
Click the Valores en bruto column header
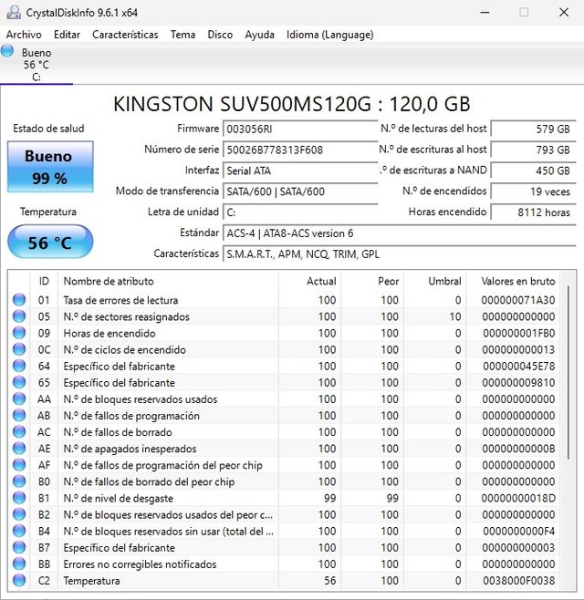tap(513, 281)
